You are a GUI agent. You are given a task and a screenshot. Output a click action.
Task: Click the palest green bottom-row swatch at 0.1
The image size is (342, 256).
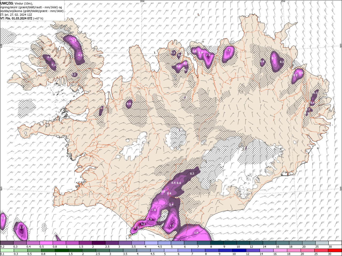click(7, 250)
